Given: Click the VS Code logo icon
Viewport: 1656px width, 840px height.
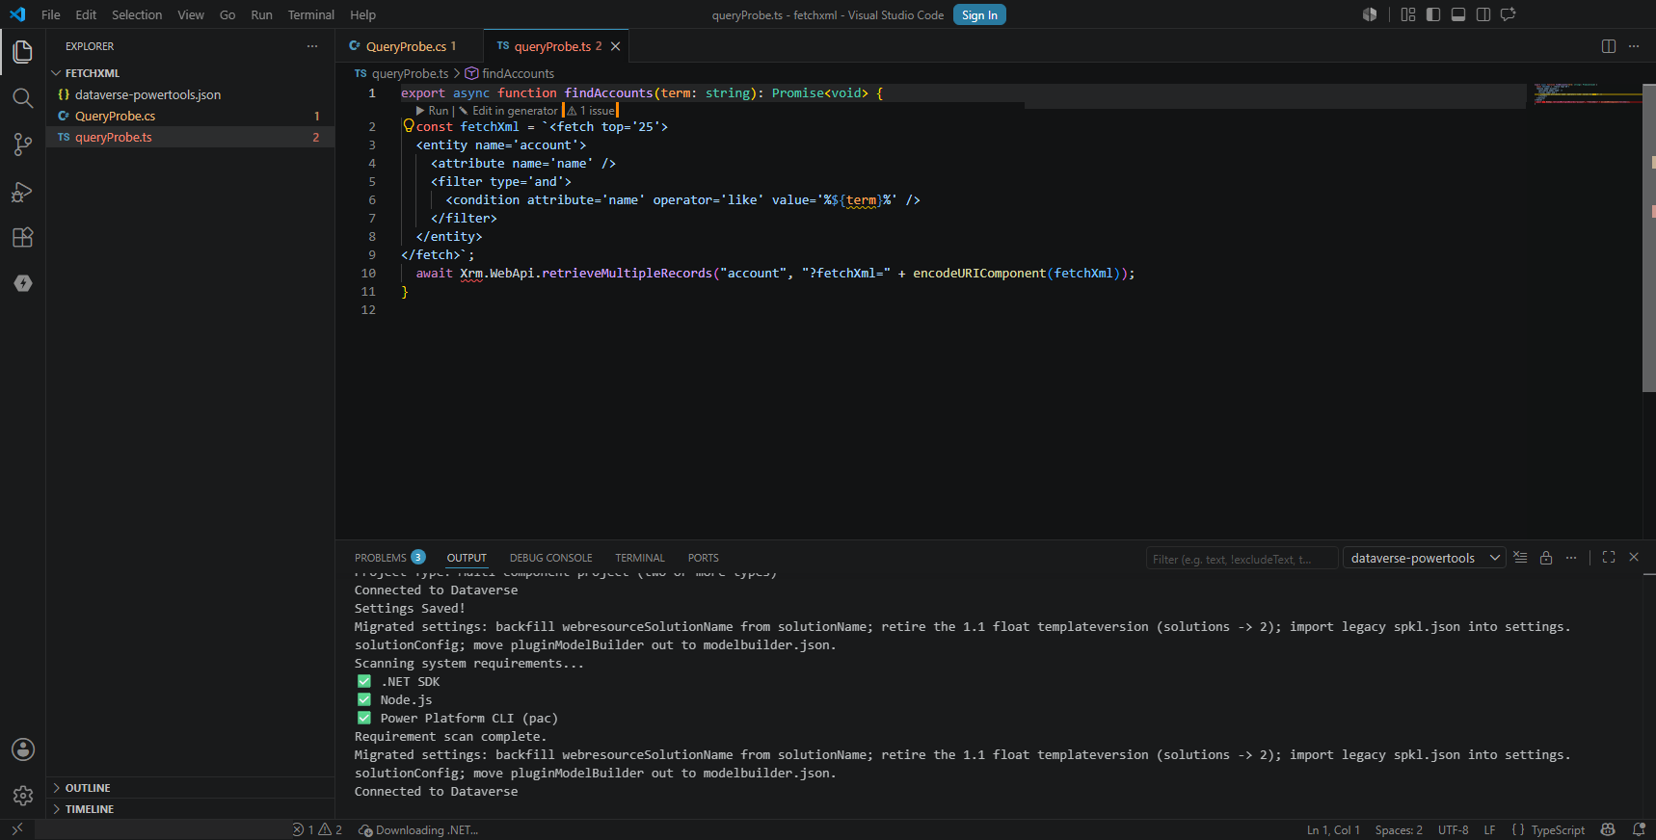Looking at the screenshot, I should 17,14.
